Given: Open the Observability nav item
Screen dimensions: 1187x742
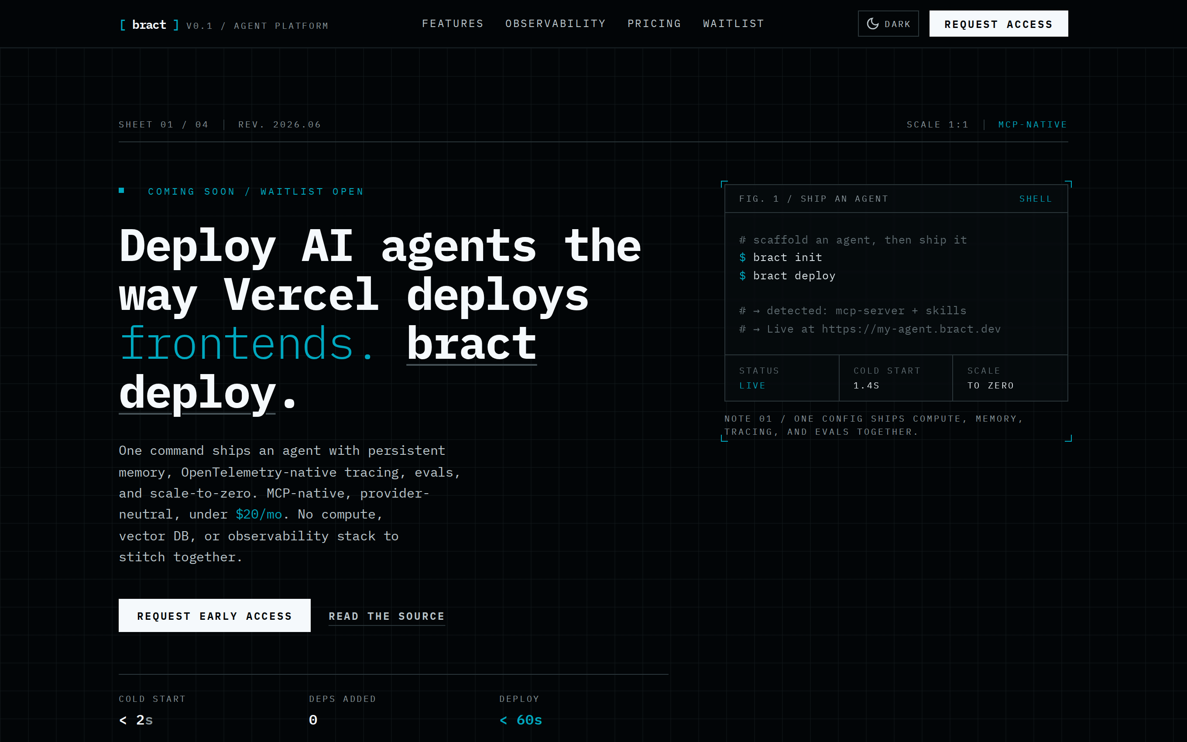Looking at the screenshot, I should tap(555, 24).
